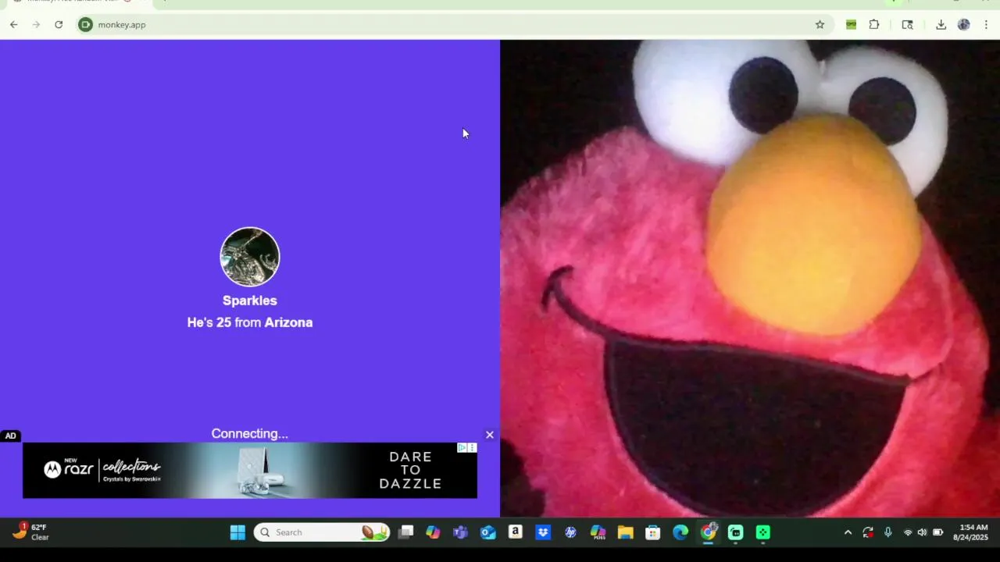Open the HP app on taskbar
The height and width of the screenshot is (562, 1000).
[570, 532]
